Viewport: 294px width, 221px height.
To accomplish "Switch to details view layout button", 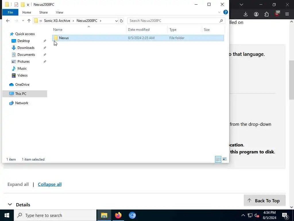I will 218,159.
